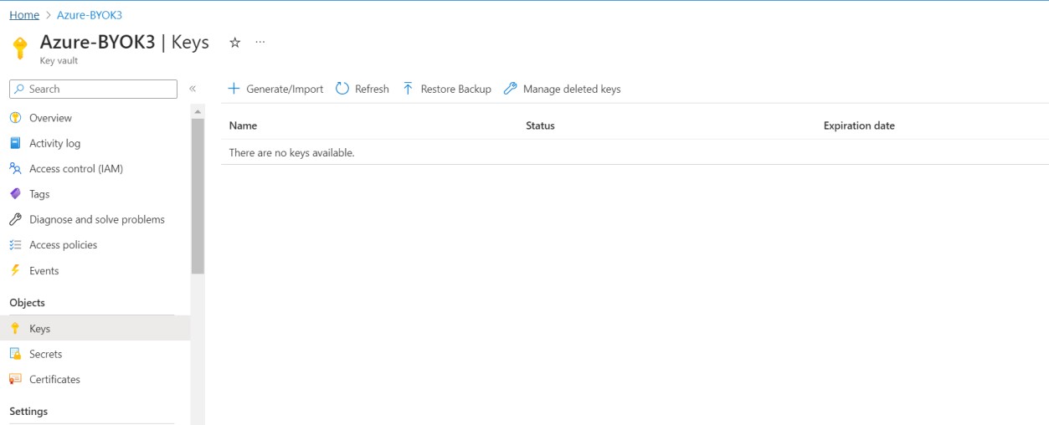Click the wrench Diagnose icon
Image resolution: width=1049 pixels, height=425 pixels.
click(15, 219)
